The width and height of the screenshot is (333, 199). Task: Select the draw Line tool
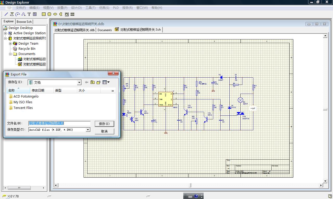(x=6, y=14)
